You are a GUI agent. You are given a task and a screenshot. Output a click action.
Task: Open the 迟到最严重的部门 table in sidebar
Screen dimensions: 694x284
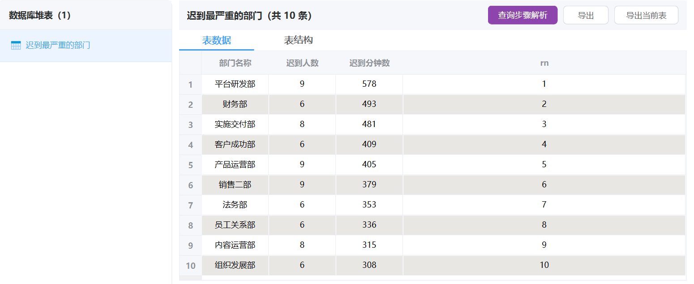coord(58,45)
